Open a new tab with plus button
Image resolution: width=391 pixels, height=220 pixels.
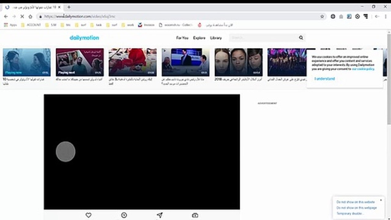click(69, 7)
